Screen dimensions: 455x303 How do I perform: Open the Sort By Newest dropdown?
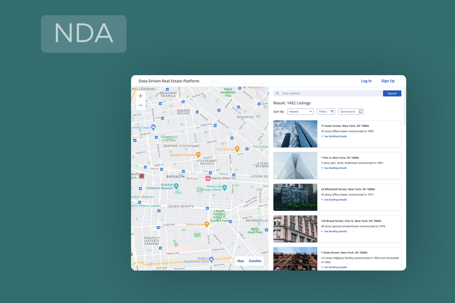300,112
